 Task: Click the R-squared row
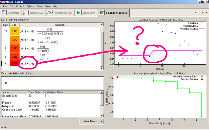click(51, 106)
